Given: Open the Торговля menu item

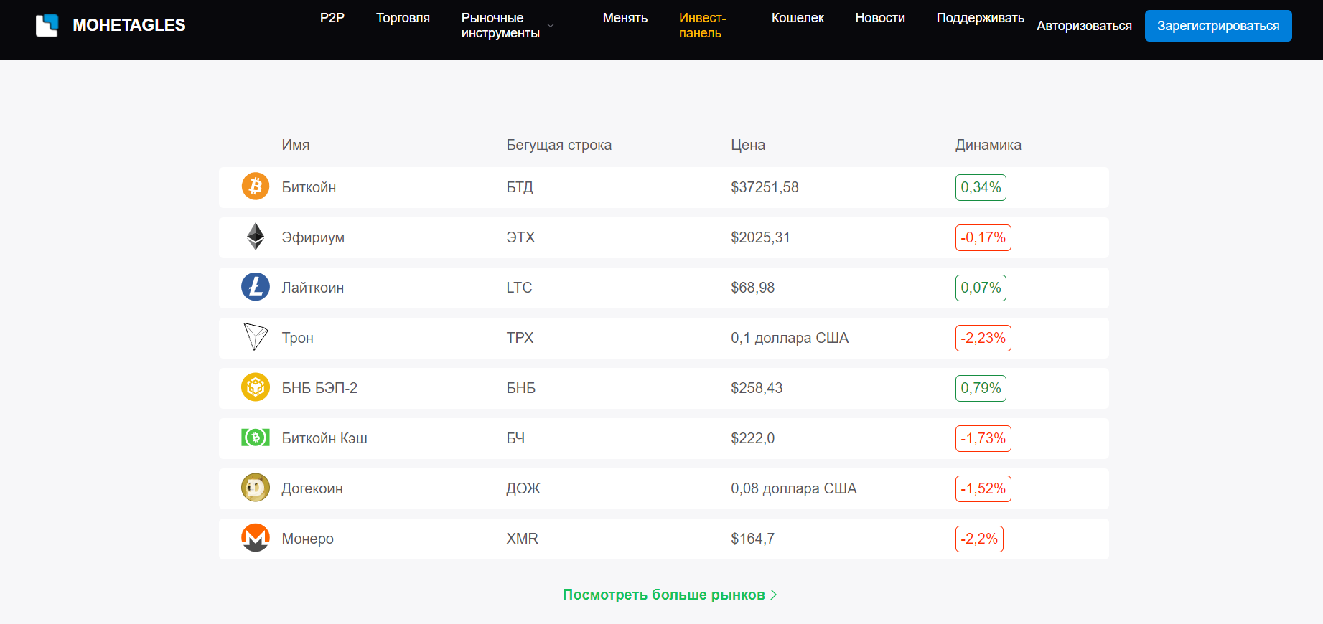Looking at the screenshot, I should [403, 18].
